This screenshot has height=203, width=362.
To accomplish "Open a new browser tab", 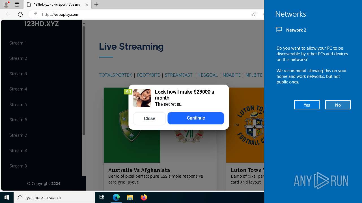I will pyautogui.click(x=96, y=5).
